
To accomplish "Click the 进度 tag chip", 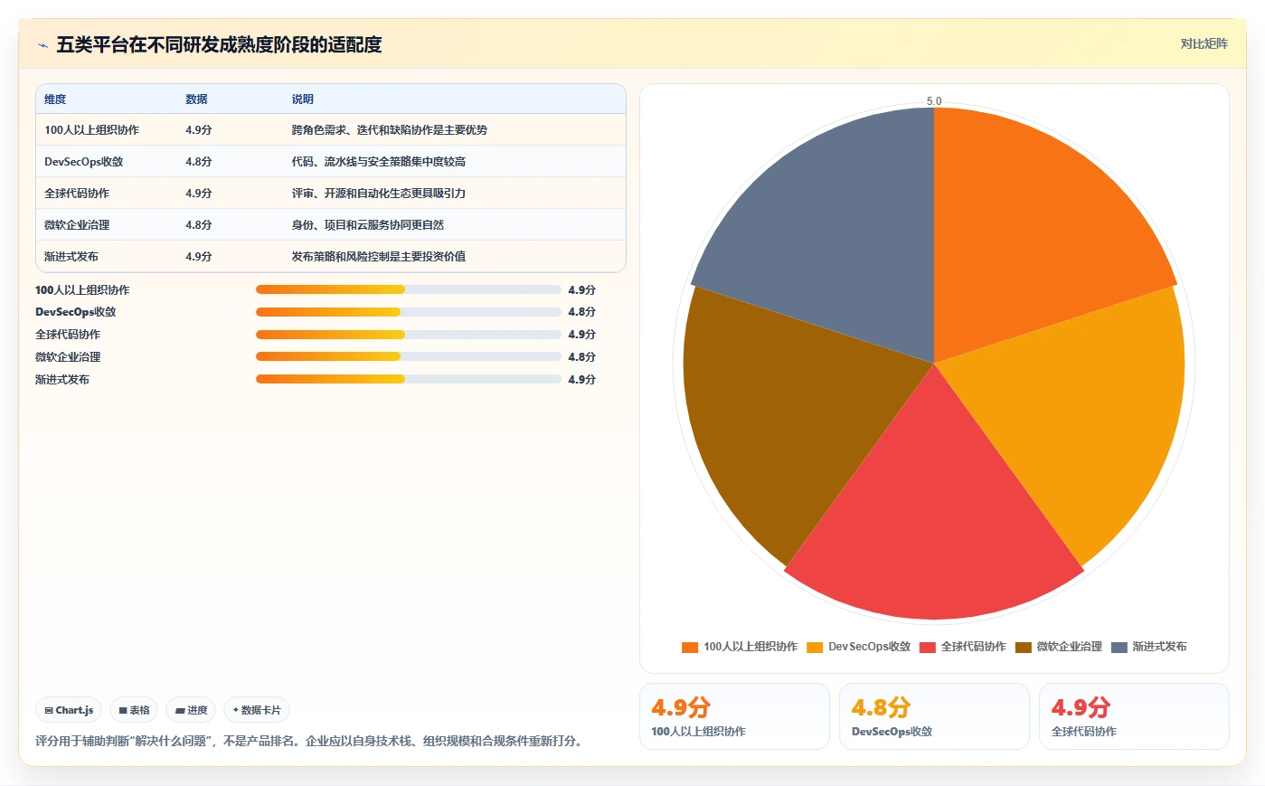I will tap(191, 710).
